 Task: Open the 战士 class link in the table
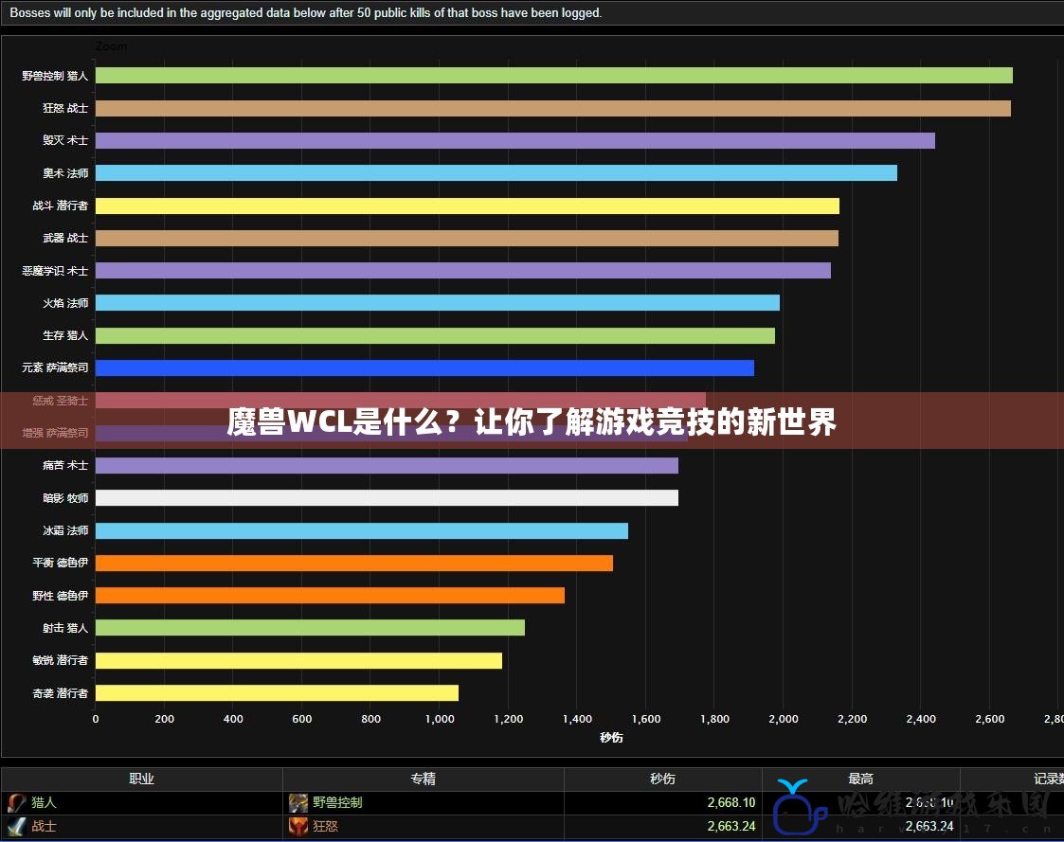(44, 827)
